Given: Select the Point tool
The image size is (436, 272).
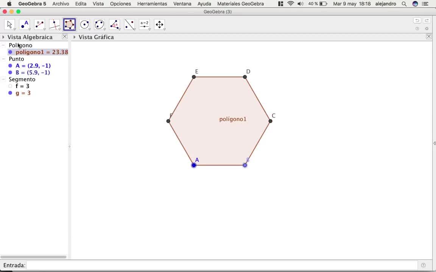Looking at the screenshot, I should 25,25.
